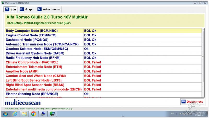Open File Explorer from the taskbar
Image resolution: width=209 pixels, height=118 pixels.
[24, 114]
